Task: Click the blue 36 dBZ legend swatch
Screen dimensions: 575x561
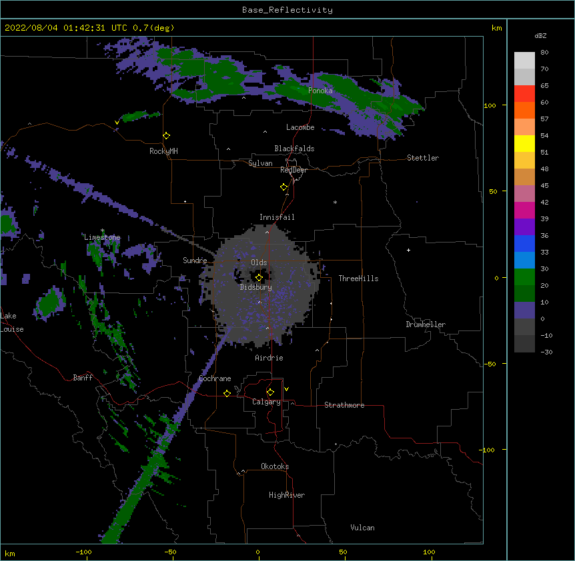Action: (524, 243)
